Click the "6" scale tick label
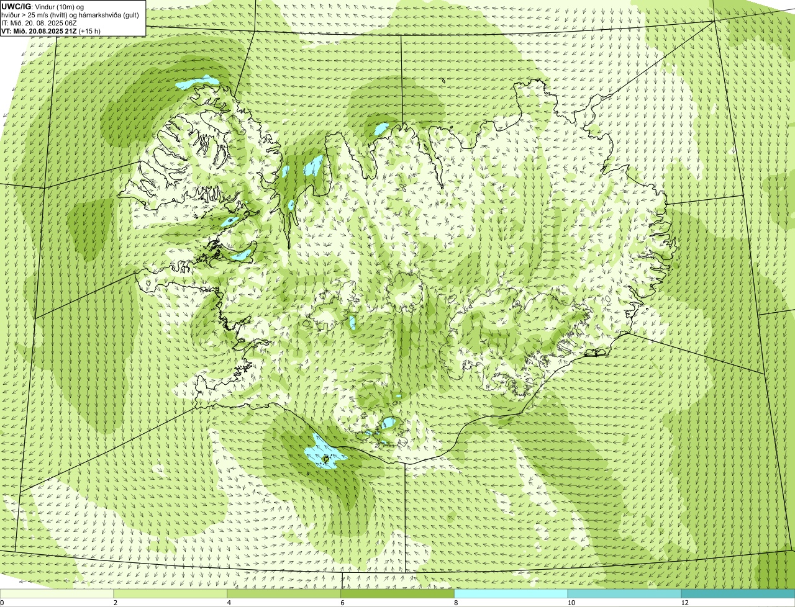The width and height of the screenshot is (795, 607). point(342,603)
